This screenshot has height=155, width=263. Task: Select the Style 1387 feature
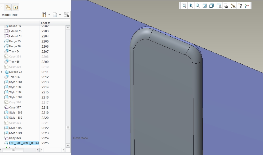pos(16,97)
